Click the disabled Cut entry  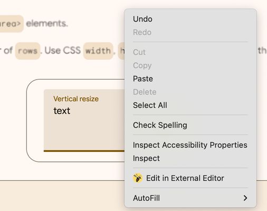point(190,52)
